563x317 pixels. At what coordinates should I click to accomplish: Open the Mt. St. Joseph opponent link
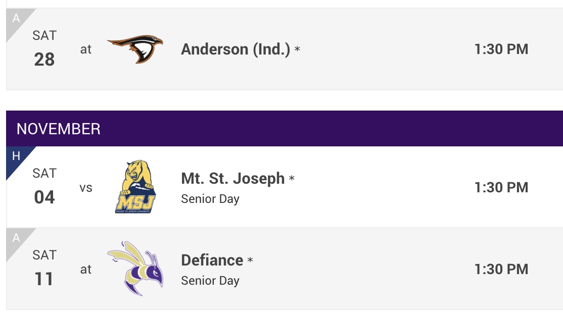tap(233, 178)
